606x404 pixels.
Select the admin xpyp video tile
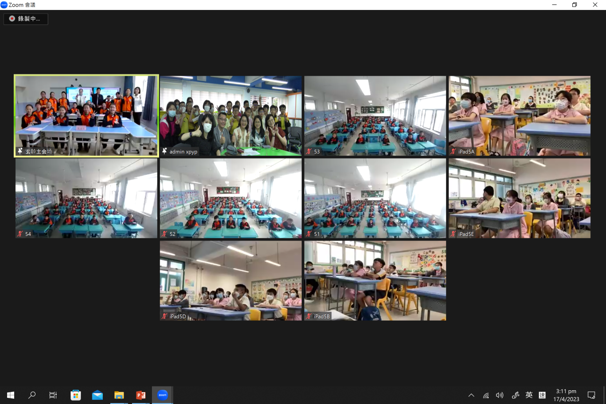tap(231, 116)
